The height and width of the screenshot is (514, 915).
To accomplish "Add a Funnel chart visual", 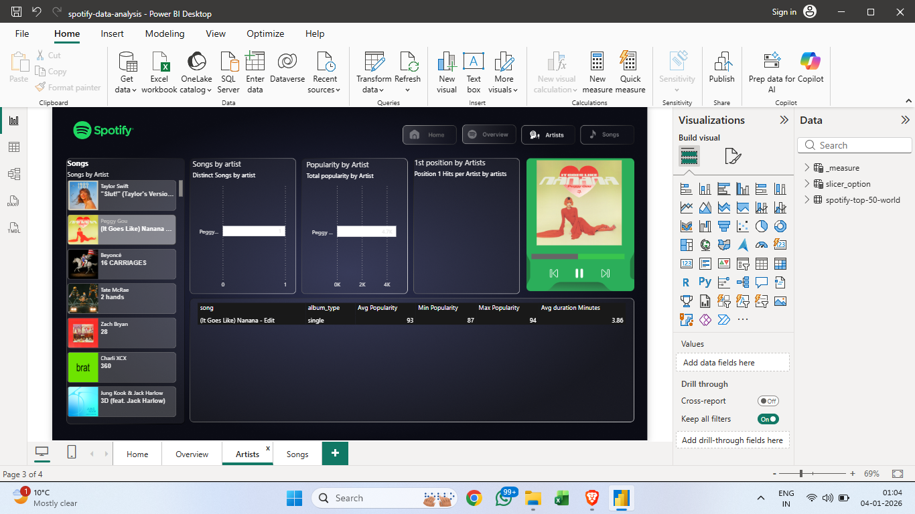I will point(723,226).
